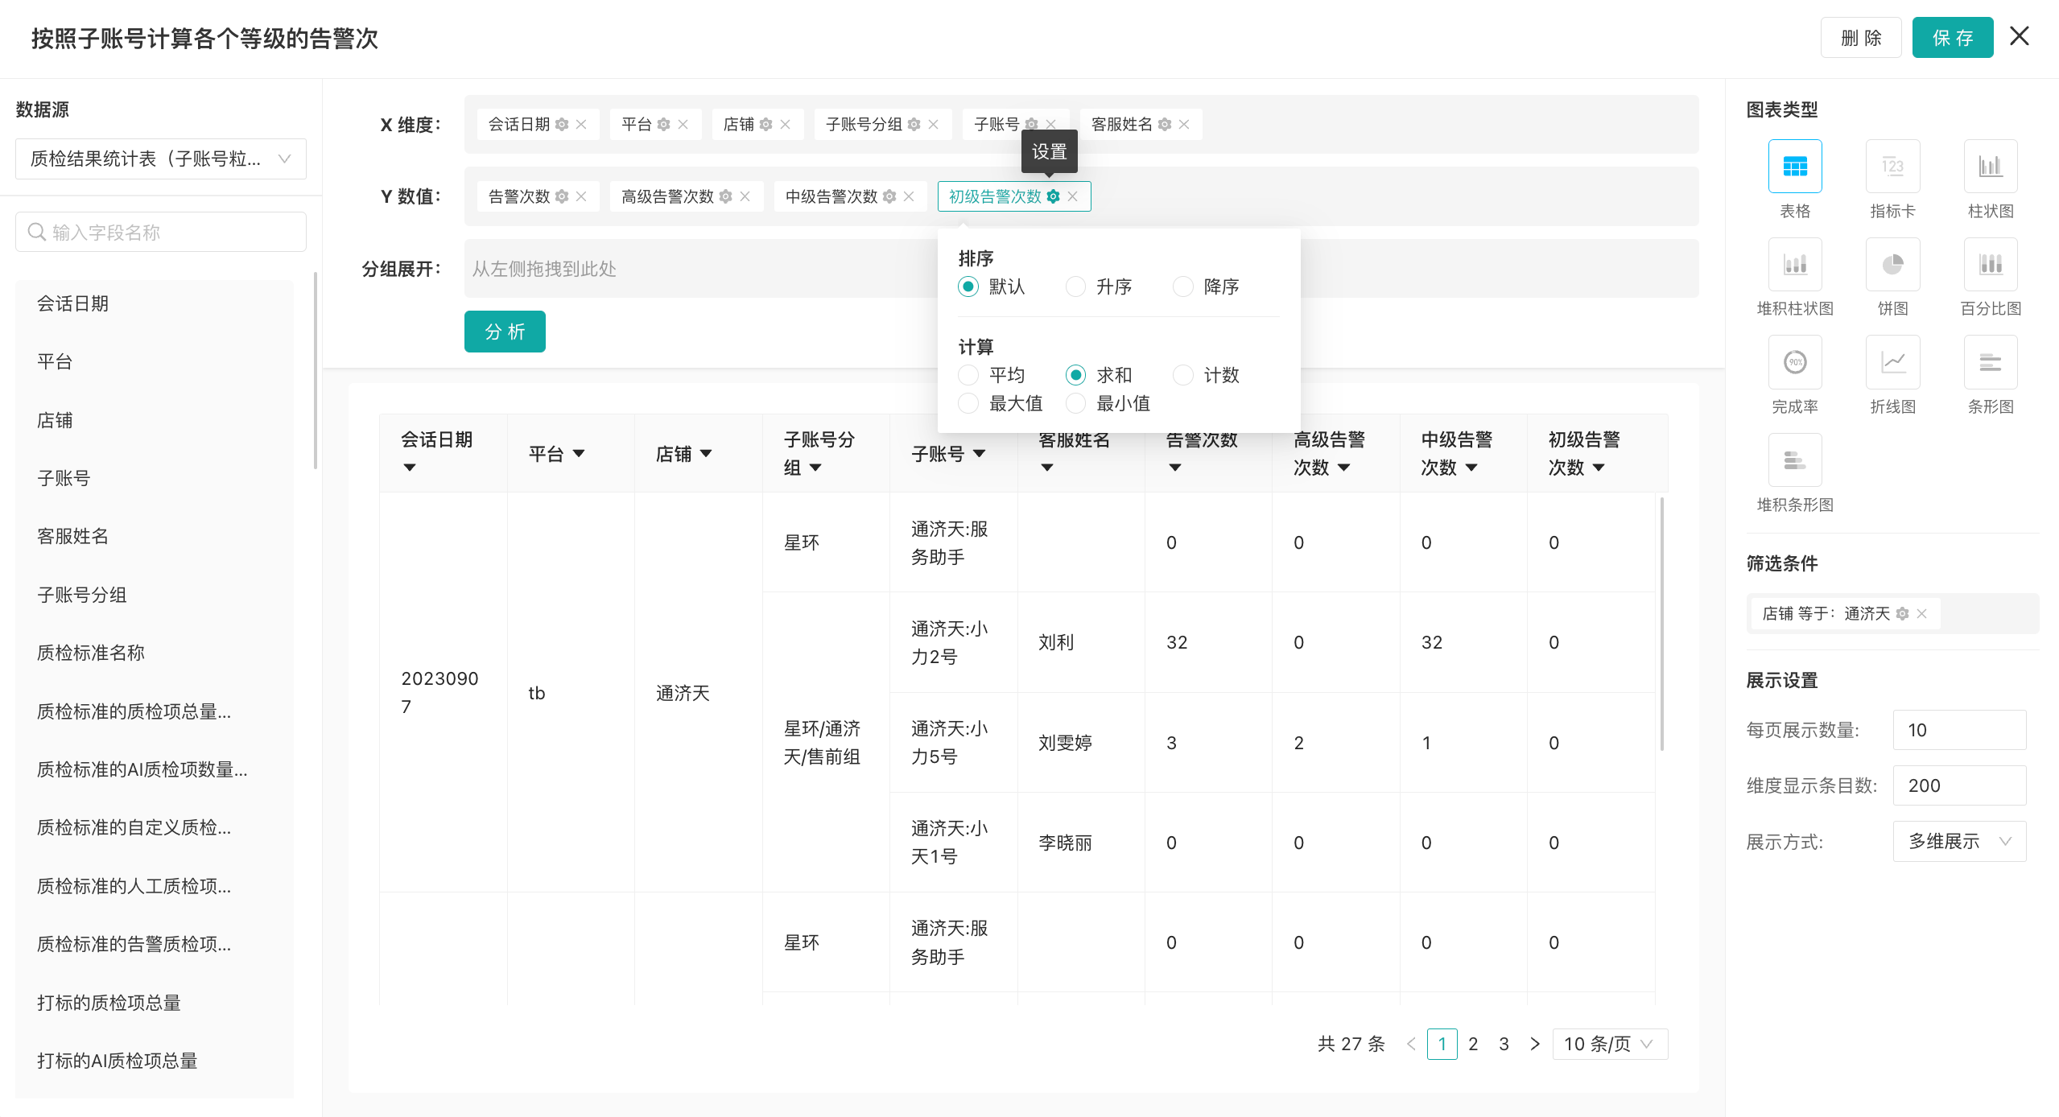2059x1117 pixels.
Task: Delete the 店铺 等于 通济天 filter
Action: click(x=1921, y=614)
